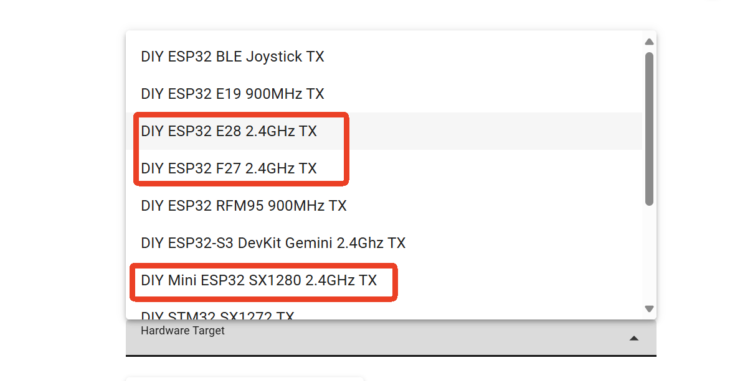Image resolution: width=730 pixels, height=381 pixels.
Task: Click scrollbar up arrow in target list
Action: click(649, 42)
